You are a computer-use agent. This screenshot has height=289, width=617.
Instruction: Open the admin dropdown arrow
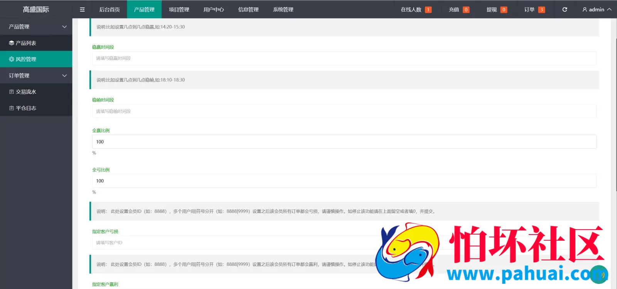(609, 9)
